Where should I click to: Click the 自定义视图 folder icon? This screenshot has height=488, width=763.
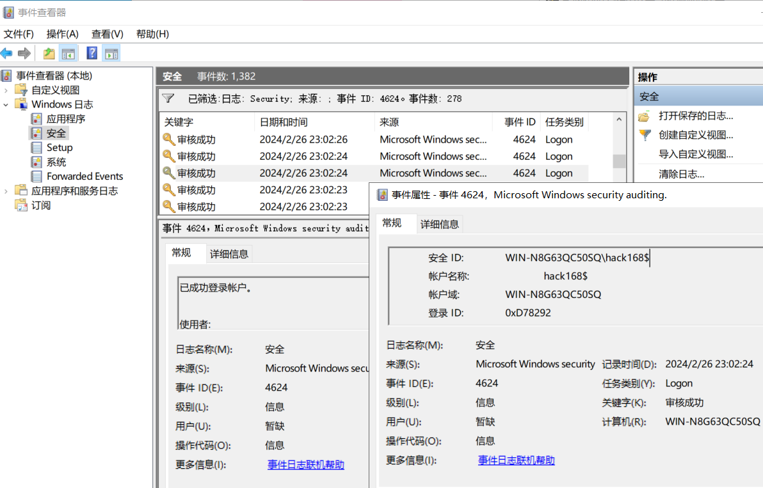point(21,90)
